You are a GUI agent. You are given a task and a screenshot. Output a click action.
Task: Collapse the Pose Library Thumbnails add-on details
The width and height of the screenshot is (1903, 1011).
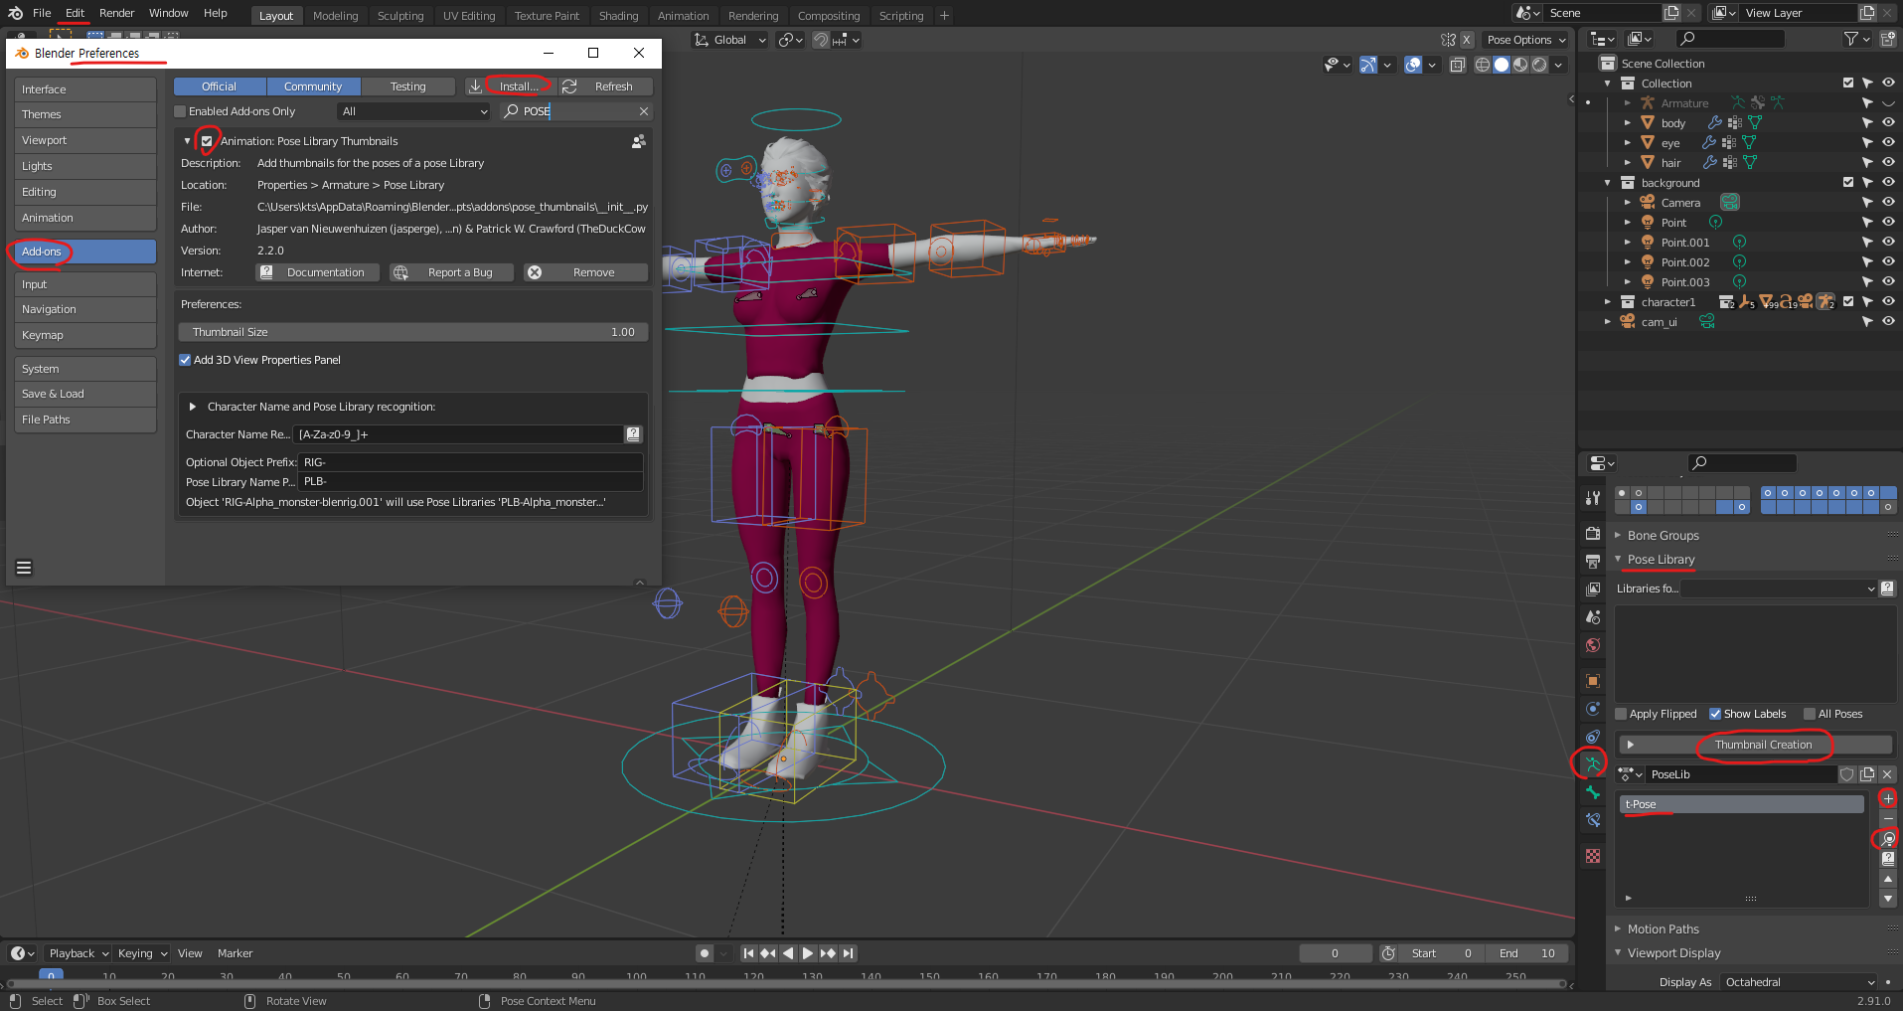tap(187, 141)
